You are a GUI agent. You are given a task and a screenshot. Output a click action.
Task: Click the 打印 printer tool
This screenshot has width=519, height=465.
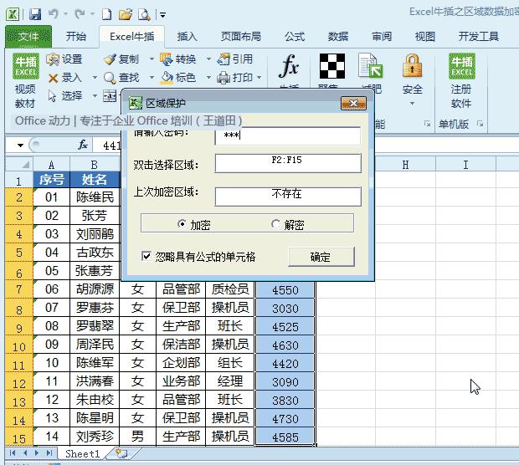pos(234,78)
